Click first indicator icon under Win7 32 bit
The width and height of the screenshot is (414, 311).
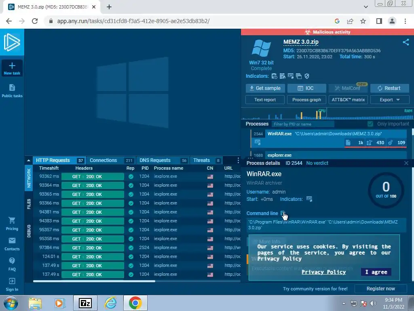tap(275, 76)
